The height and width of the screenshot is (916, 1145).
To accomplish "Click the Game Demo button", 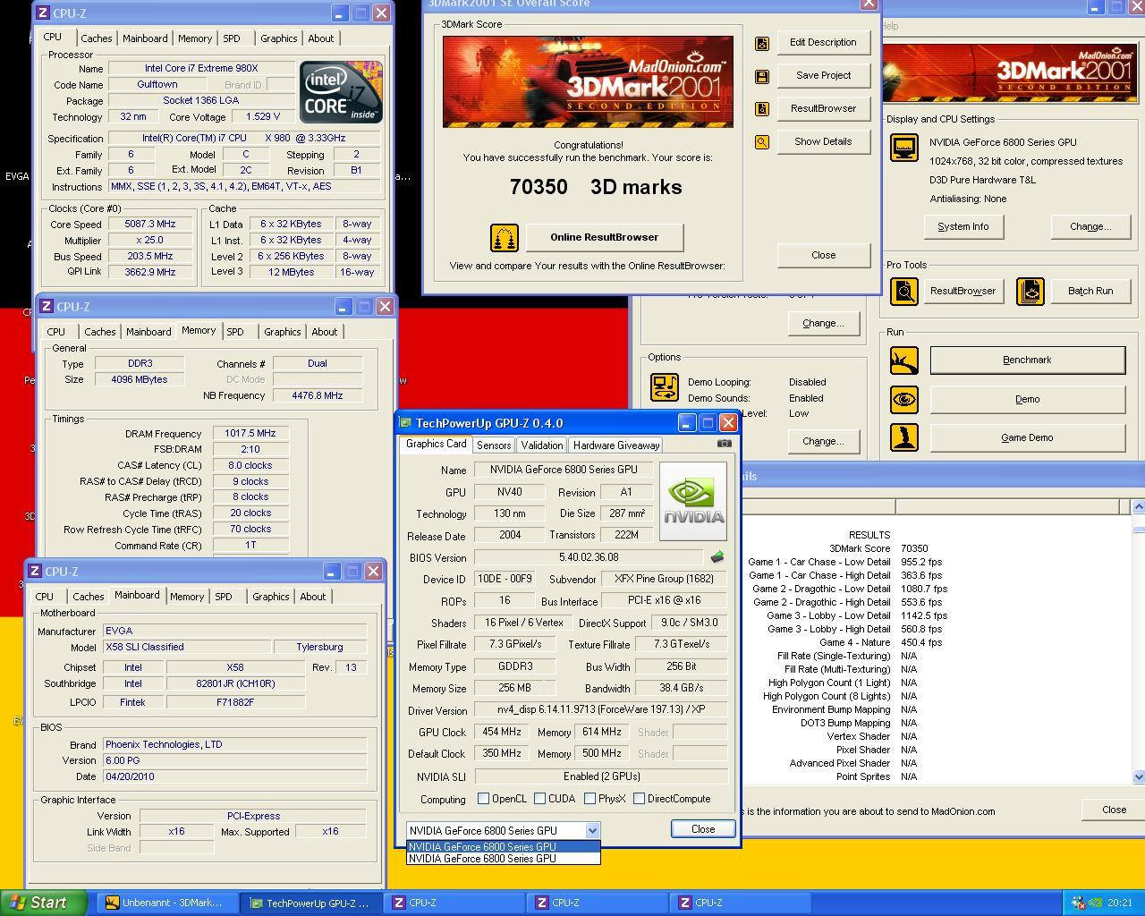I will [x=1027, y=437].
